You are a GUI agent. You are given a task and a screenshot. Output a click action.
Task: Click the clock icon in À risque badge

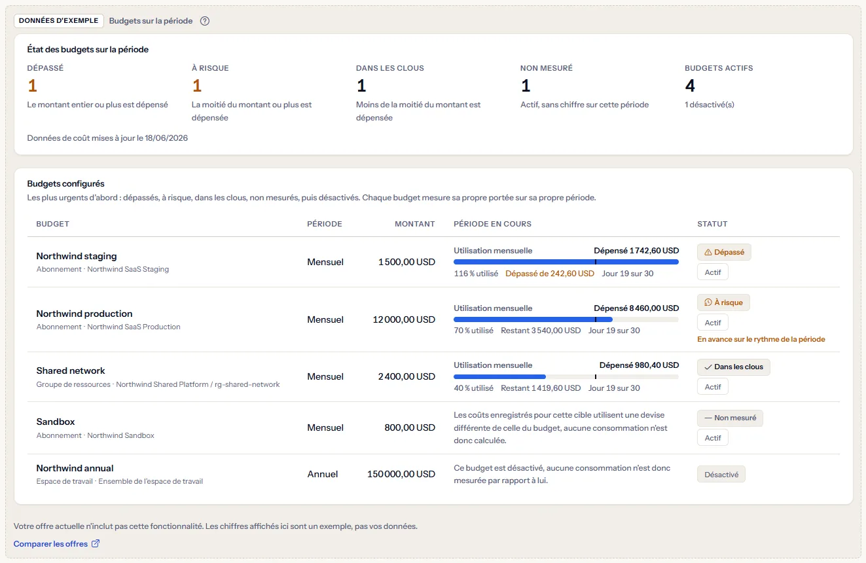pos(708,302)
